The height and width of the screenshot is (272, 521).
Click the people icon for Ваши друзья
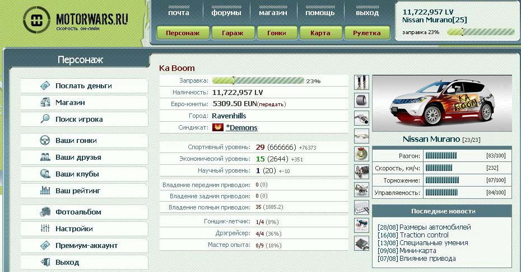(45, 158)
